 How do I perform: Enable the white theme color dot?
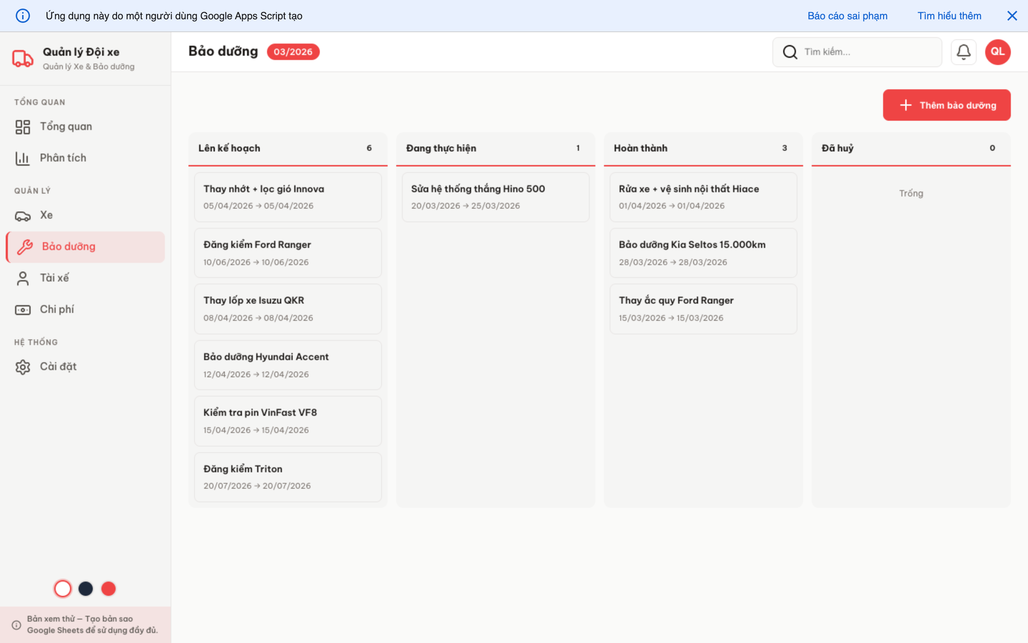[x=63, y=589]
